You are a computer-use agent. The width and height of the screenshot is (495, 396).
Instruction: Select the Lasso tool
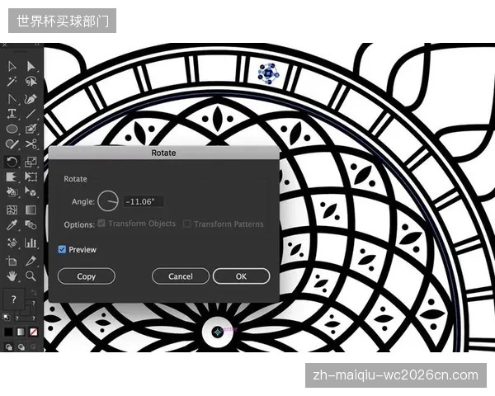(x=31, y=82)
